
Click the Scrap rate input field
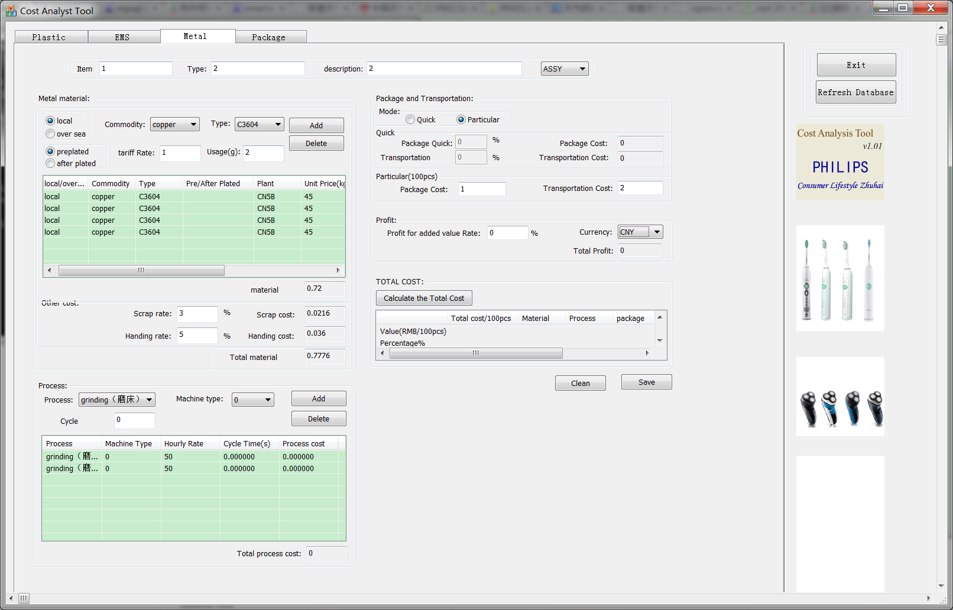tap(197, 314)
